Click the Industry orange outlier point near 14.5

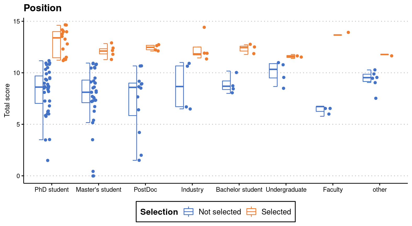204,27
